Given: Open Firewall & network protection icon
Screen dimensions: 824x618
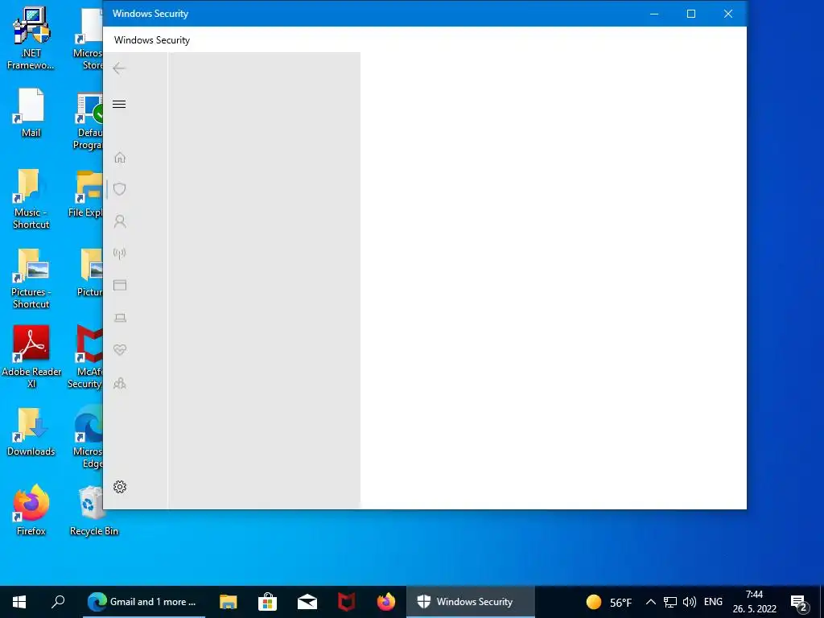Looking at the screenshot, I should (x=120, y=253).
